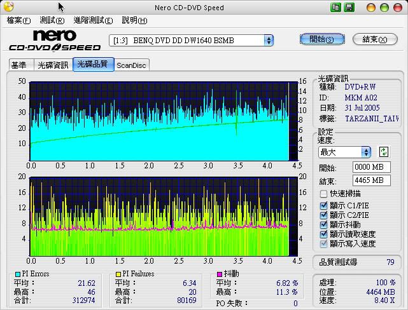The width and height of the screenshot is (408, 310).
Task: Select the 光碟品質 tab
Action: point(93,64)
